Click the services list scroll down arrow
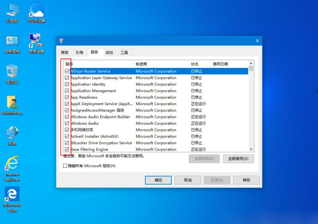Screen dimensions: 318x224 click(x=251, y=149)
